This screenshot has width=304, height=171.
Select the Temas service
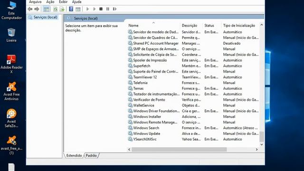pos(138,88)
